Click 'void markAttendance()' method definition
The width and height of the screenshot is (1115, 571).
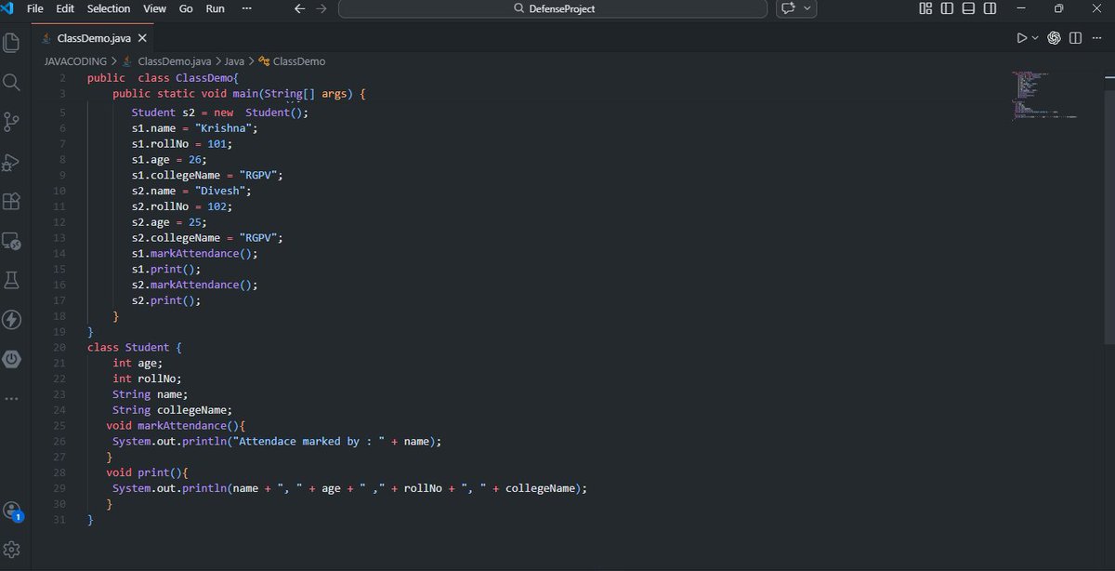[x=174, y=425]
